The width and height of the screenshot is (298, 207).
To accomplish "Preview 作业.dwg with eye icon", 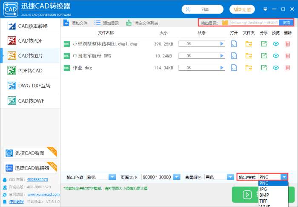I will coord(276,68).
